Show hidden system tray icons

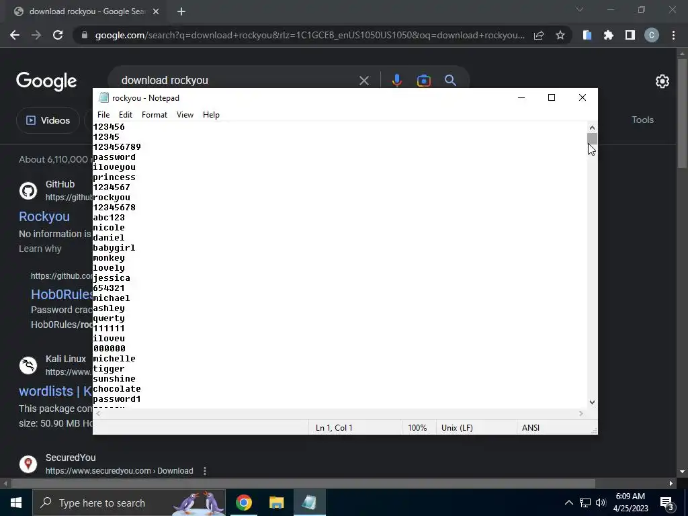[568, 503]
